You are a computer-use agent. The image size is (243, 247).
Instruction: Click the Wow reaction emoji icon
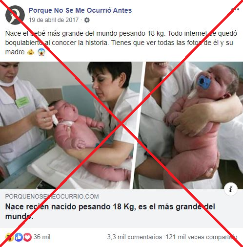[10, 237]
